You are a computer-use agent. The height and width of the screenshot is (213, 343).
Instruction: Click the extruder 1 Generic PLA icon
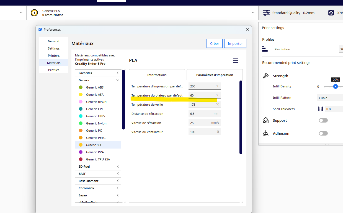34,13
